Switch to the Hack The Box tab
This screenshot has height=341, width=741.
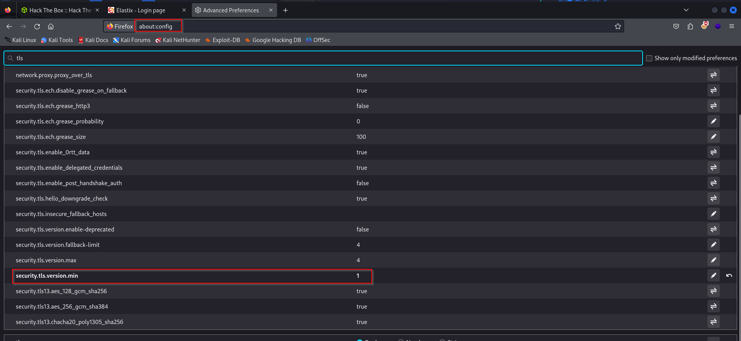click(58, 10)
